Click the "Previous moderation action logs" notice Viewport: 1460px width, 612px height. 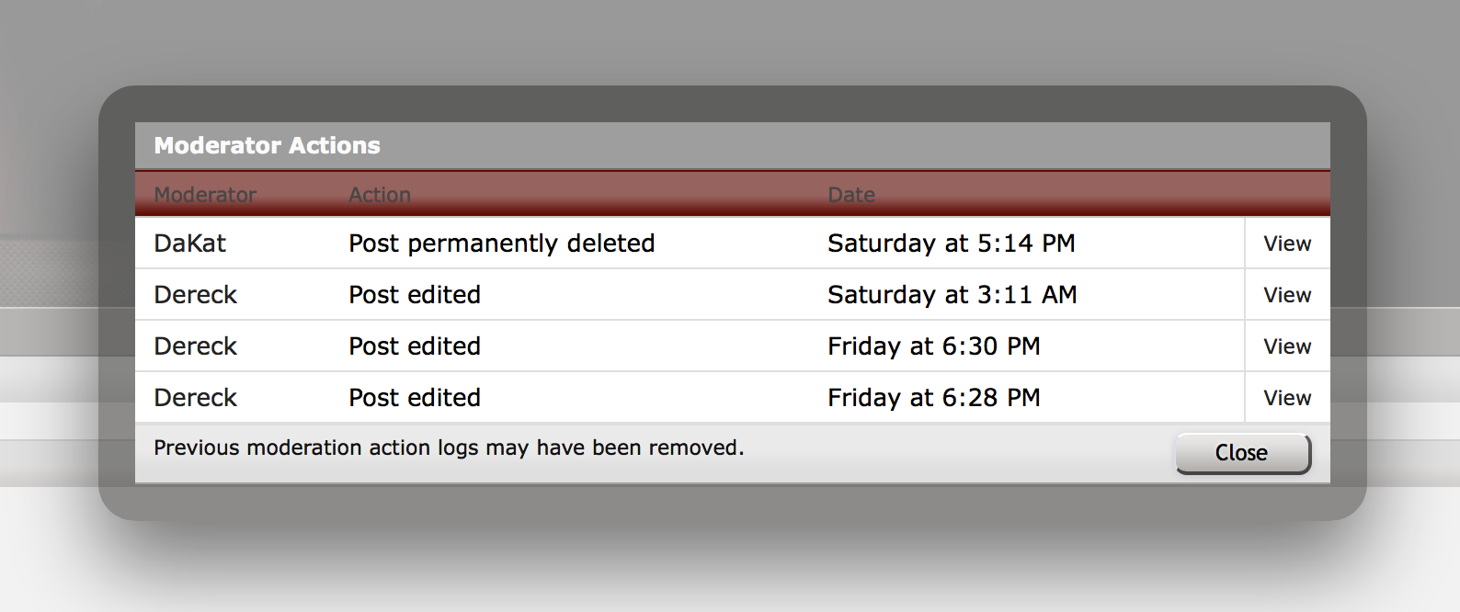click(449, 448)
